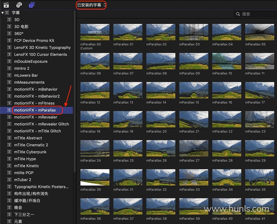Click the T icon beside 360° category
This screenshot has width=277, height=224.
click(x=9, y=33)
